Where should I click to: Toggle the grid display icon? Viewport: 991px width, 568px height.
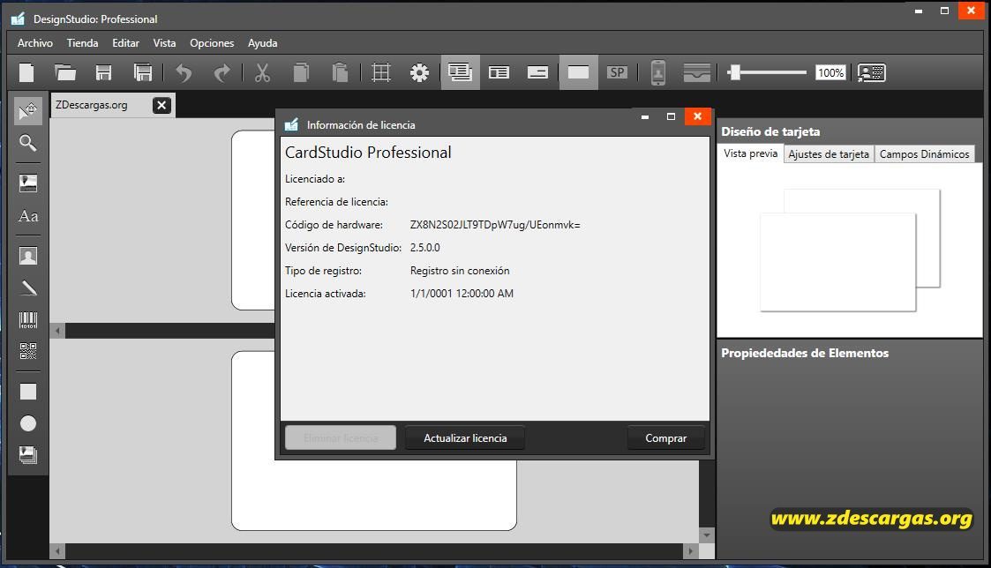(x=381, y=72)
